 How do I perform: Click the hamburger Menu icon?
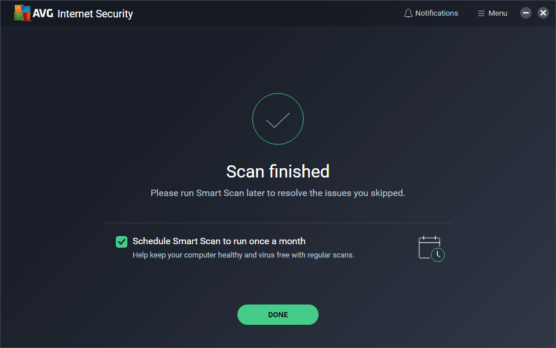481,13
